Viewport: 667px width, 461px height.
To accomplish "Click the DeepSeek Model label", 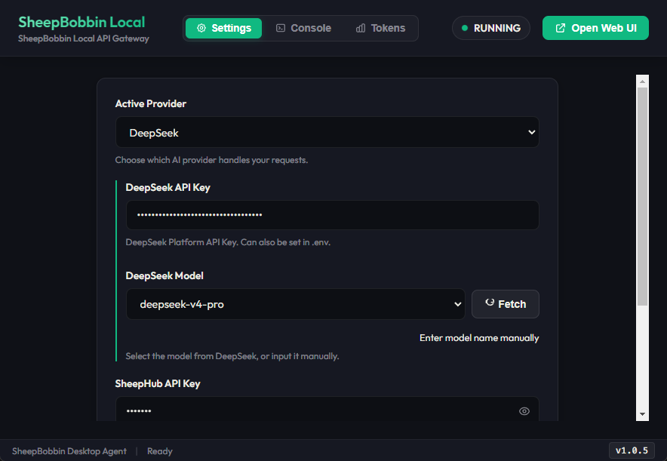I will tap(164, 275).
